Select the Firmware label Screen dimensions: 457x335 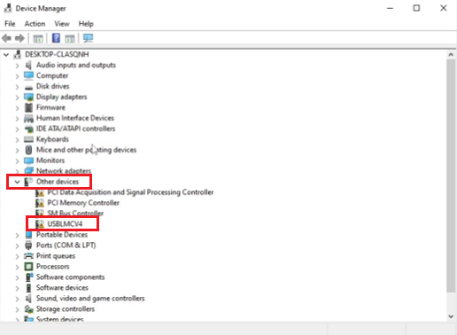[x=50, y=107]
